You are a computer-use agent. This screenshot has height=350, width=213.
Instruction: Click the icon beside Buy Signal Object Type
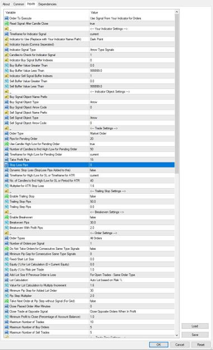tap(7, 102)
